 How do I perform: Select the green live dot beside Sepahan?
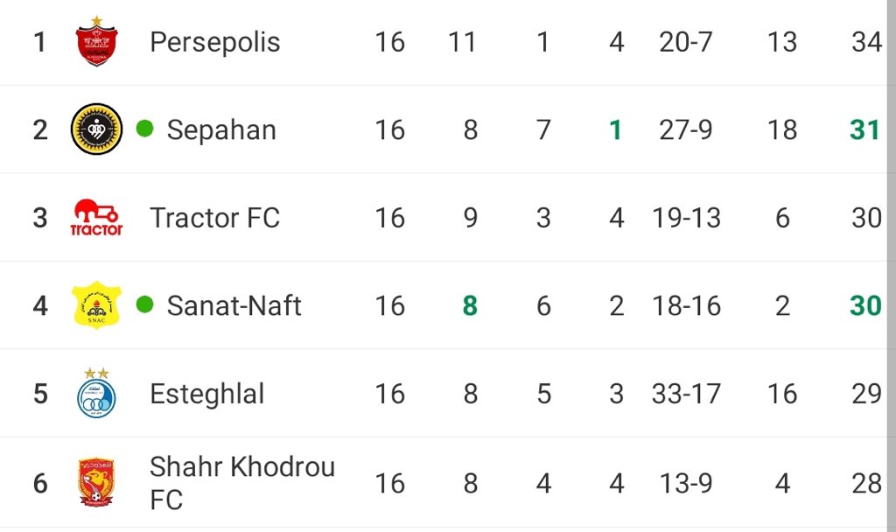[x=145, y=129]
